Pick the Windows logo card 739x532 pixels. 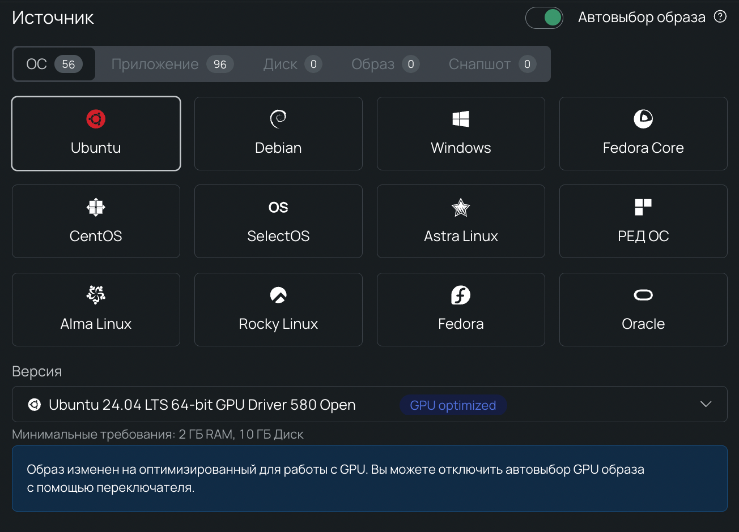tap(461, 134)
